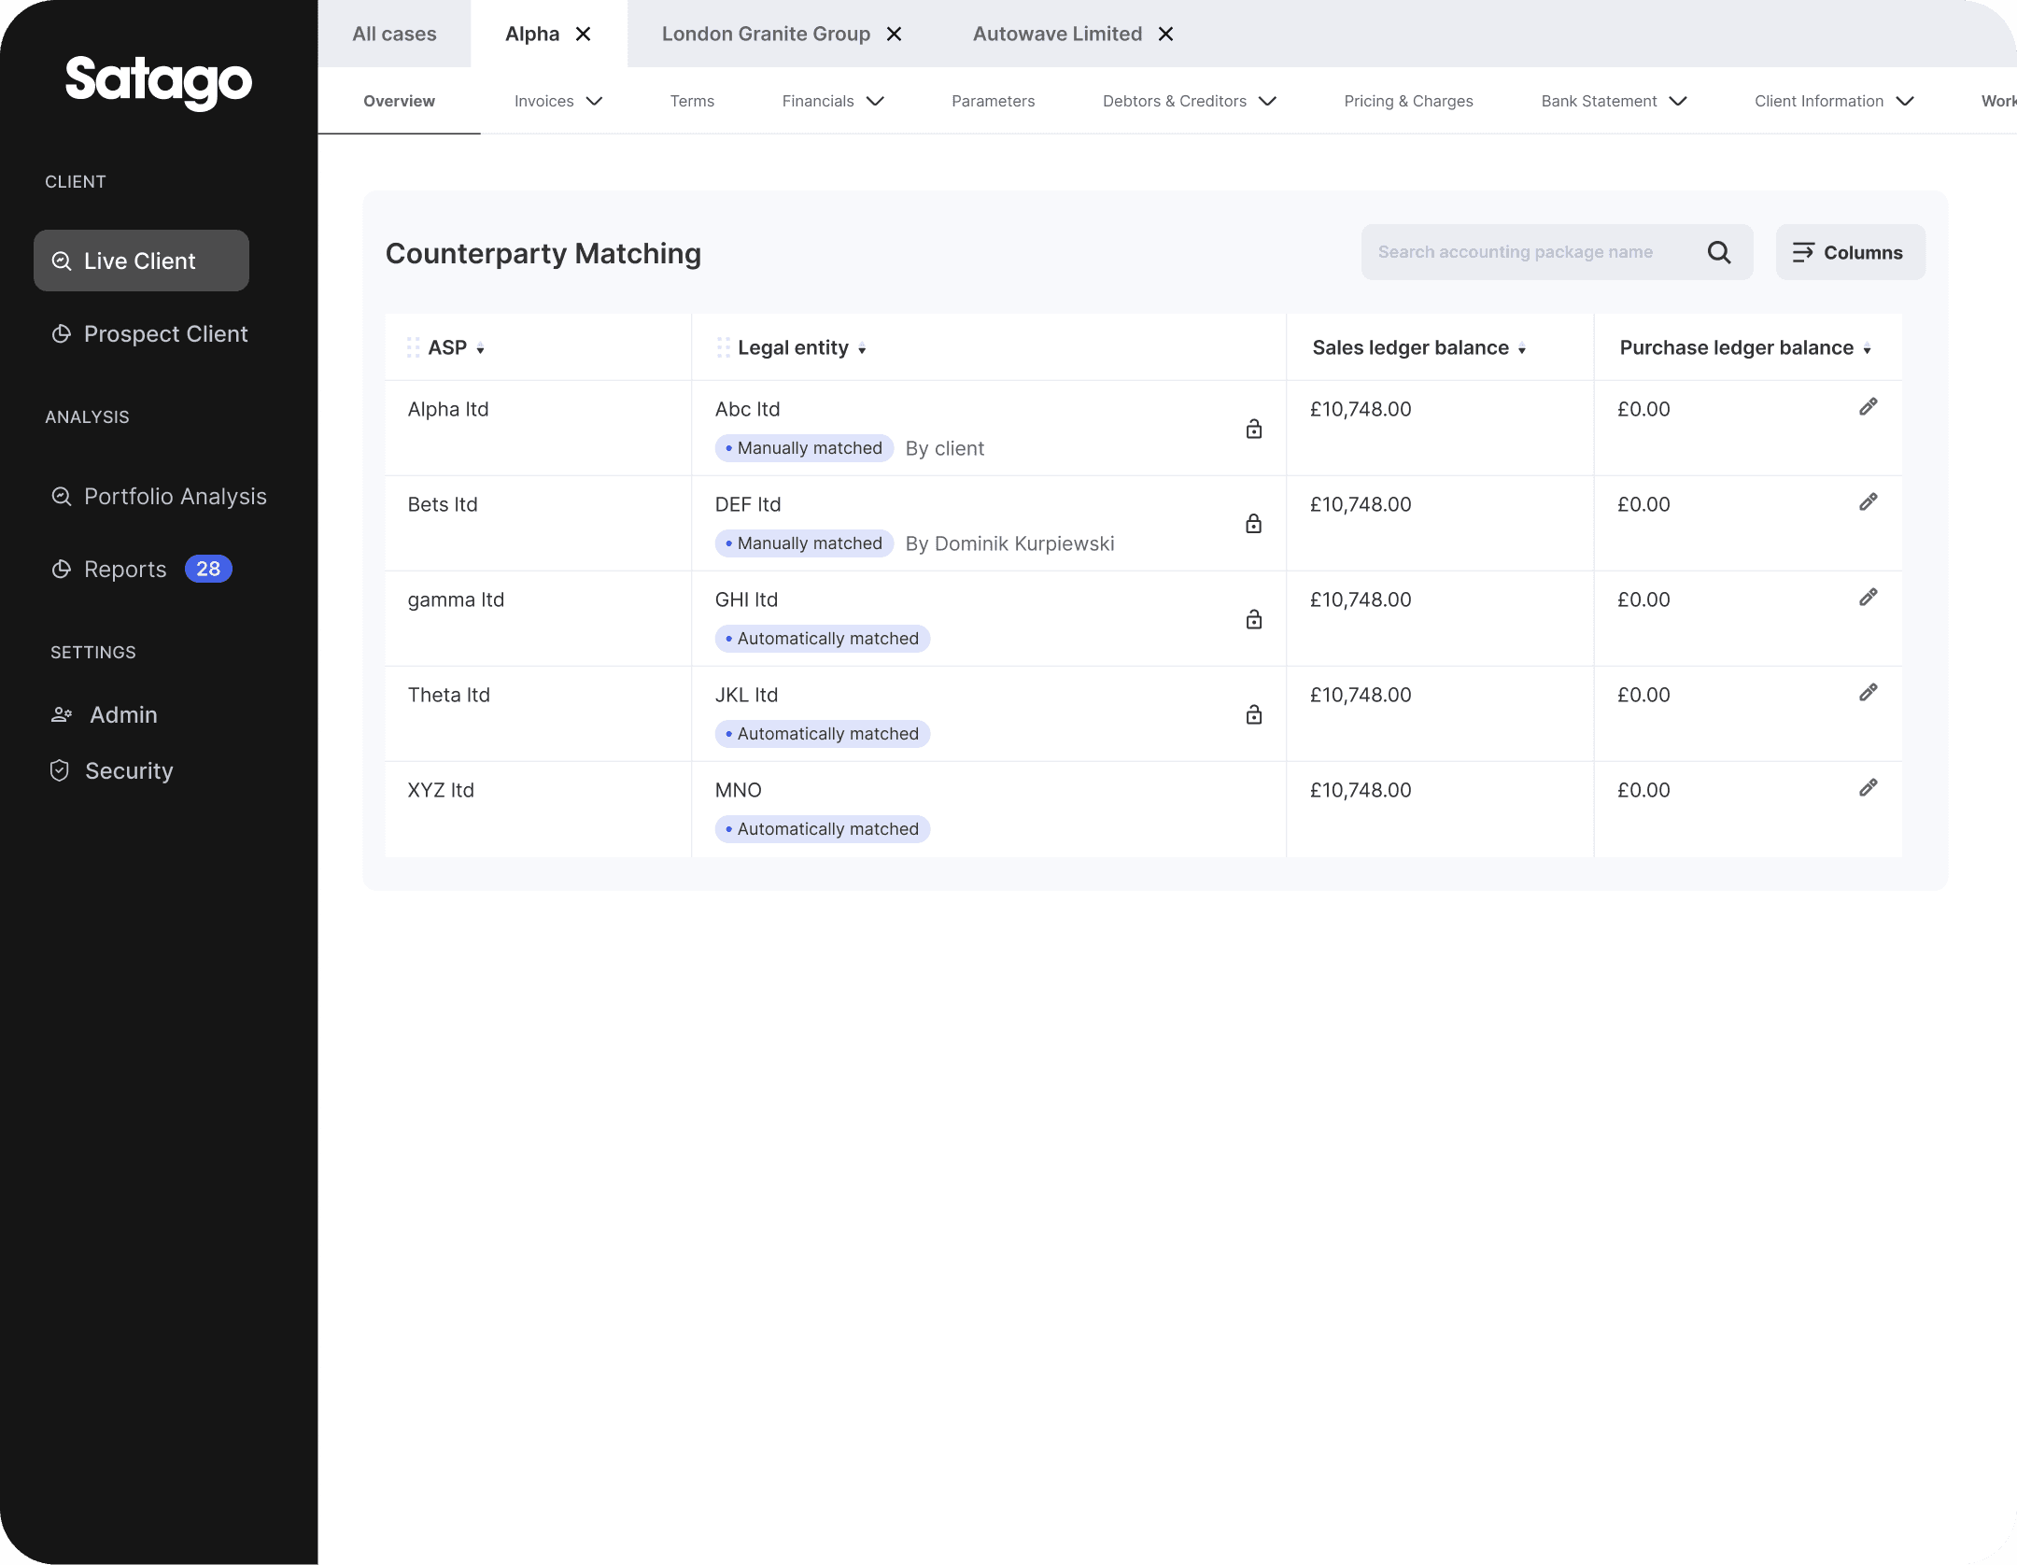The image size is (2017, 1565).
Task: Close the Autowave Limited tab
Action: 1165,35
